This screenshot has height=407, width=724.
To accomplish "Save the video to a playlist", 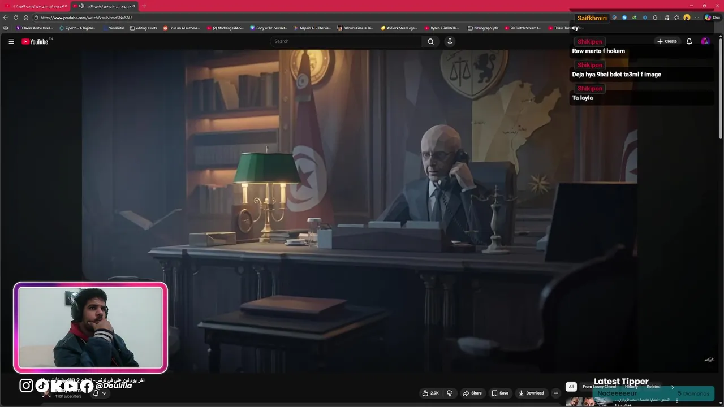I will 500,393.
